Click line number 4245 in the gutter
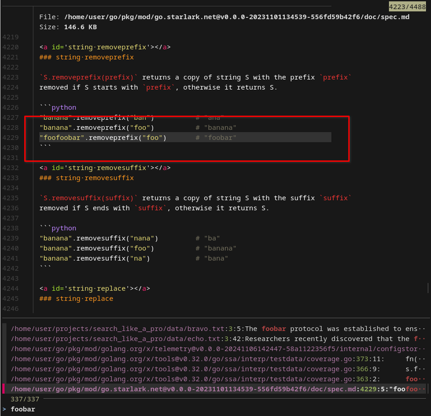 10,298
